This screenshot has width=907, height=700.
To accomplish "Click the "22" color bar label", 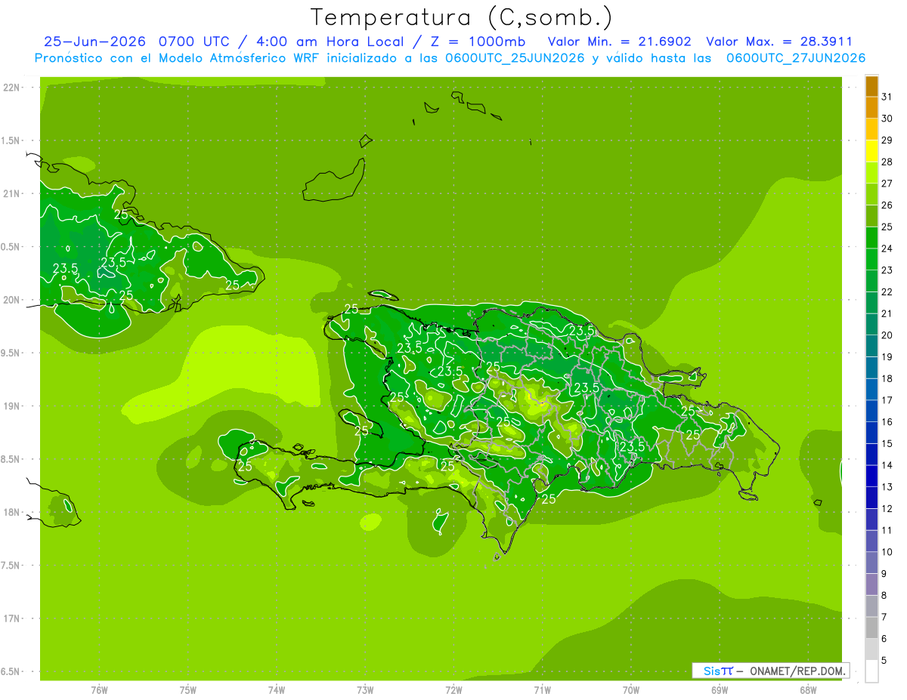I will coord(887,291).
